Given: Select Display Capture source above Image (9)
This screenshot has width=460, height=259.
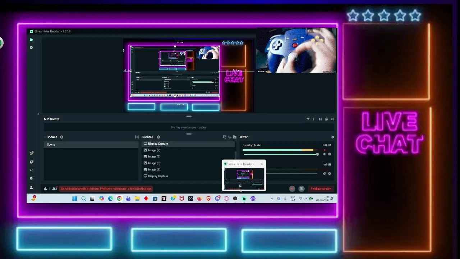Looking at the screenshot, I should pos(189,144).
